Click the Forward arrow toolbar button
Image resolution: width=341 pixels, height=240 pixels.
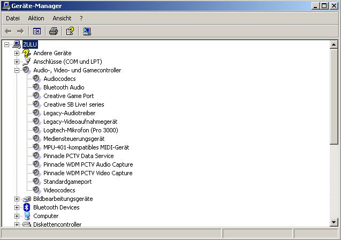coord(20,31)
